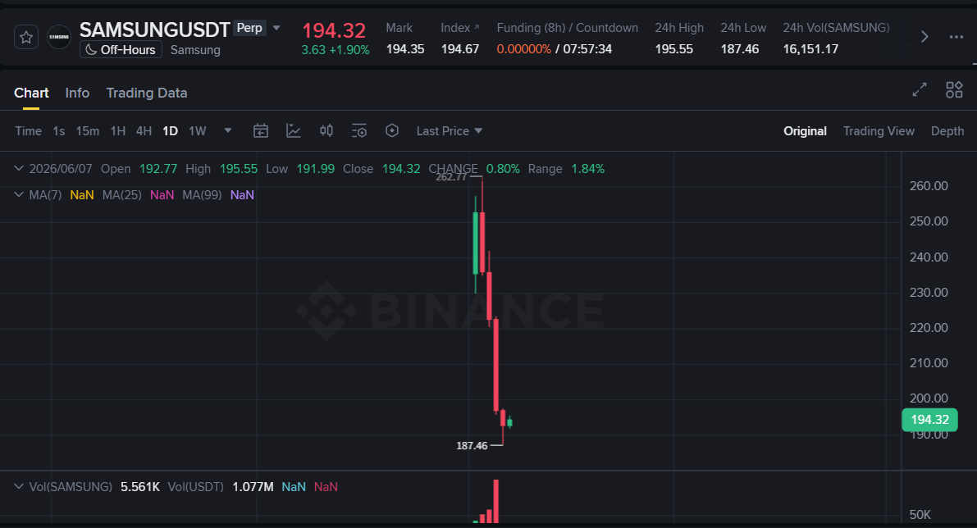Select the 15m interval
The height and width of the screenshot is (528, 977).
87,130
